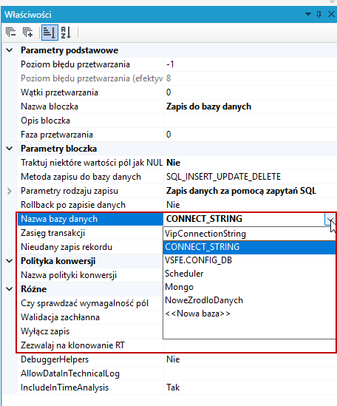337x406 pixels.
Task: Click the Różne section header text
Action: tap(34, 289)
